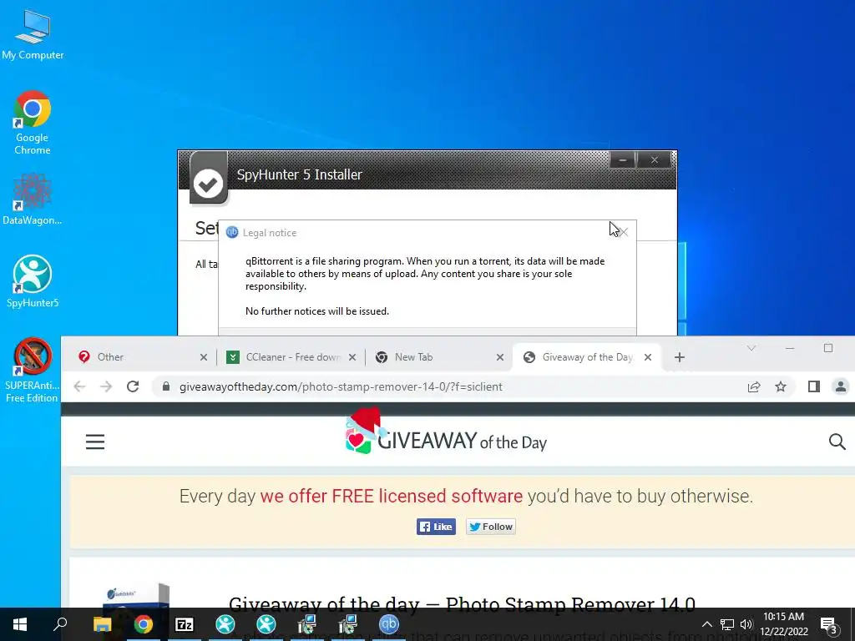The image size is (855, 641).
Task: Open the site search magnifier
Action: (x=837, y=442)
